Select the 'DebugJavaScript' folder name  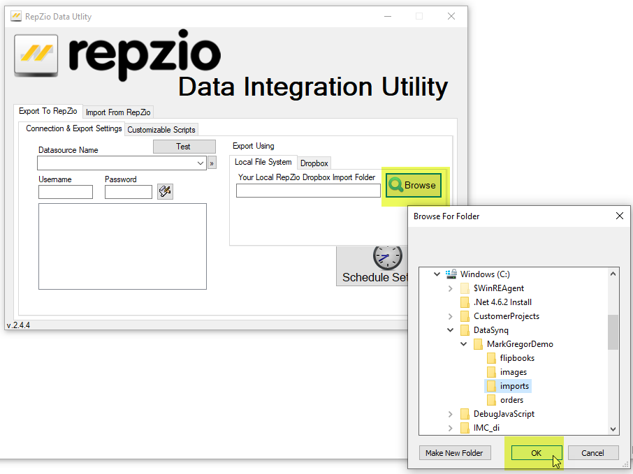tap(504, 414)
